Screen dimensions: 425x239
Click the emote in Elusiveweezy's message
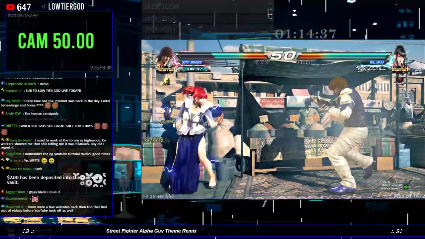(35, 199)
